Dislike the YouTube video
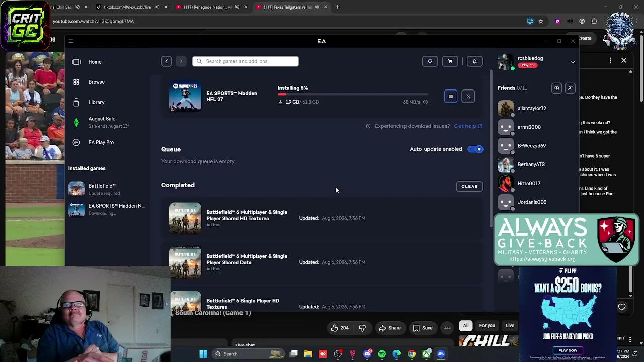 tap(362, 328)
